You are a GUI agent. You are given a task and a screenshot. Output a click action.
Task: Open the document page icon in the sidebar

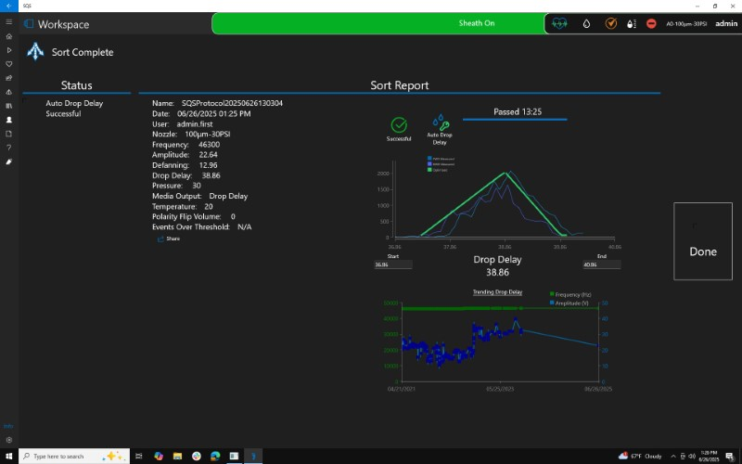8,134
